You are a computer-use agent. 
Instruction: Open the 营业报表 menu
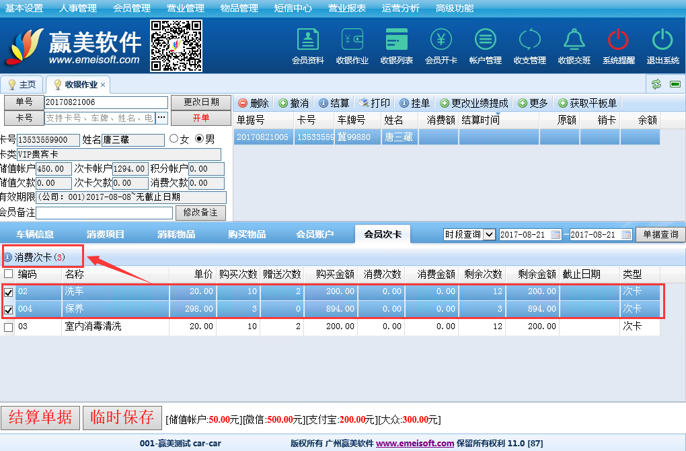(347, 8)
